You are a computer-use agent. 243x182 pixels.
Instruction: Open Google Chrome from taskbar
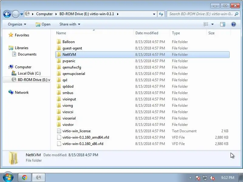point(25,177)
